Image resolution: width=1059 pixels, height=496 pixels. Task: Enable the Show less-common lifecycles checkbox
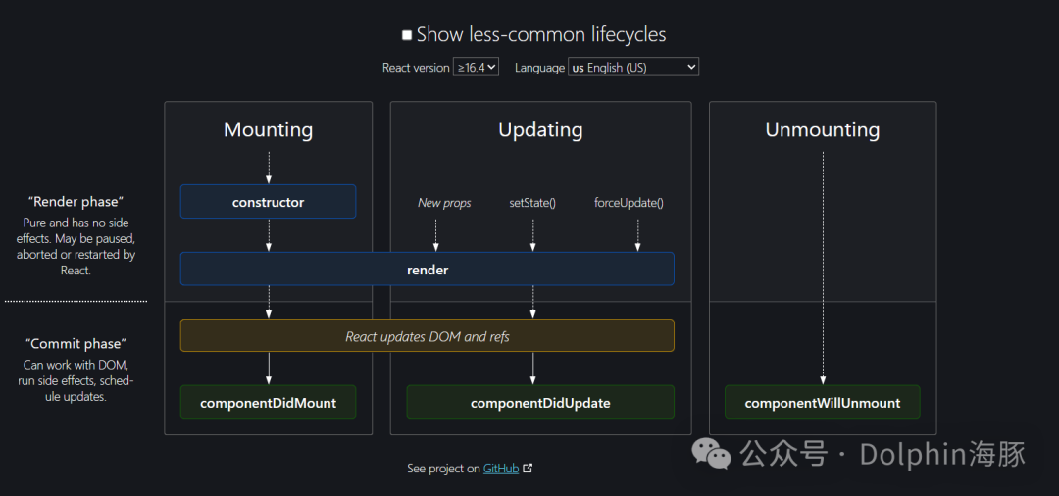coord(407,35)
